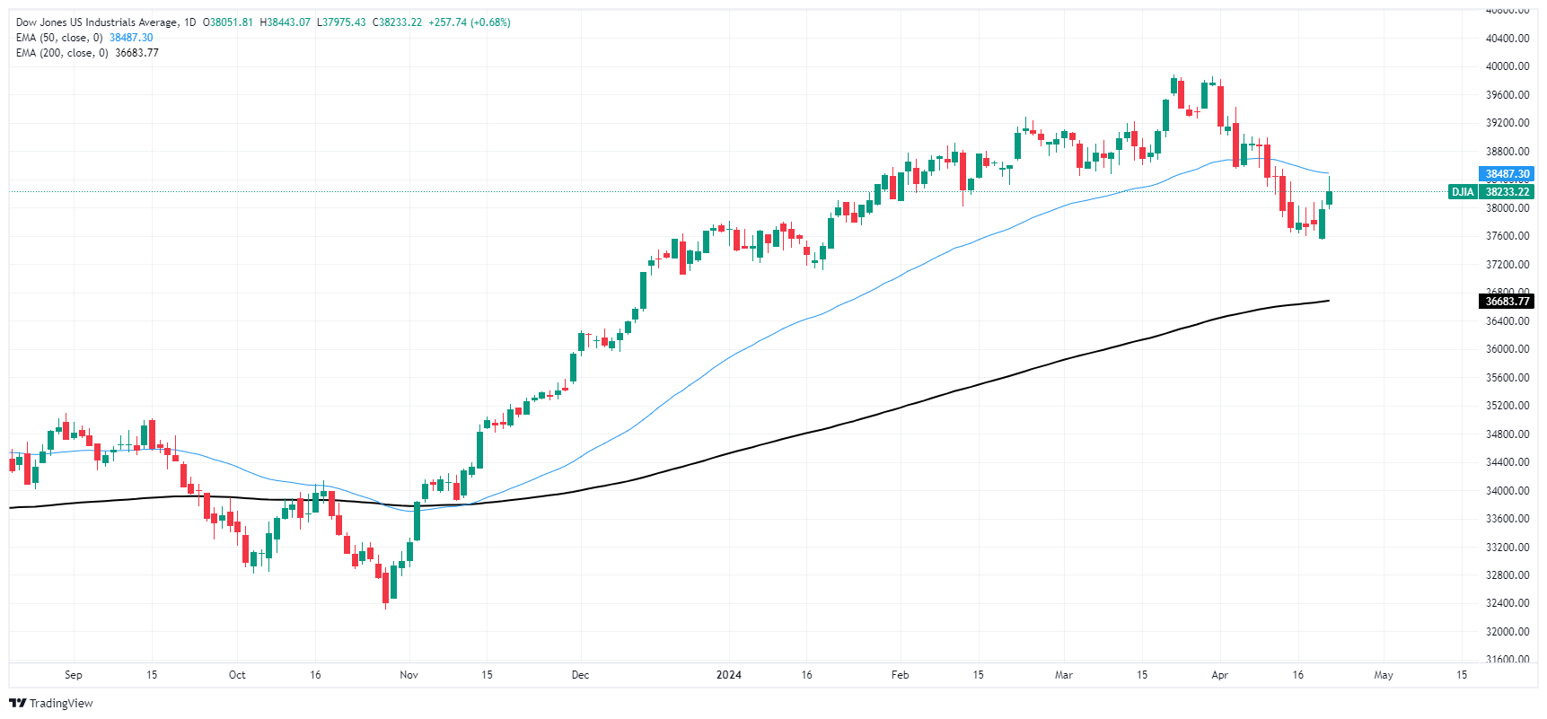Click the blue 38487.30 price axis tag

tap(1507, 174)
